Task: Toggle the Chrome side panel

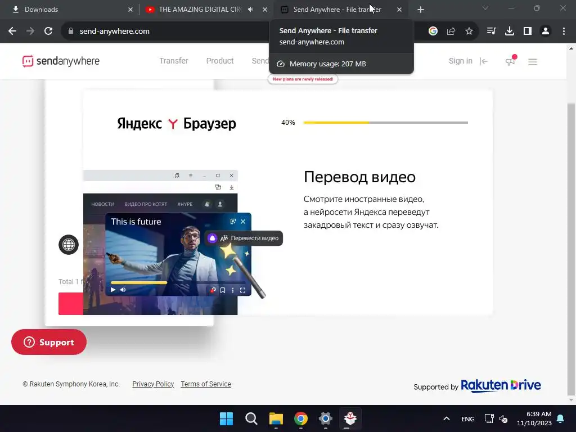Action: point(528,31)
